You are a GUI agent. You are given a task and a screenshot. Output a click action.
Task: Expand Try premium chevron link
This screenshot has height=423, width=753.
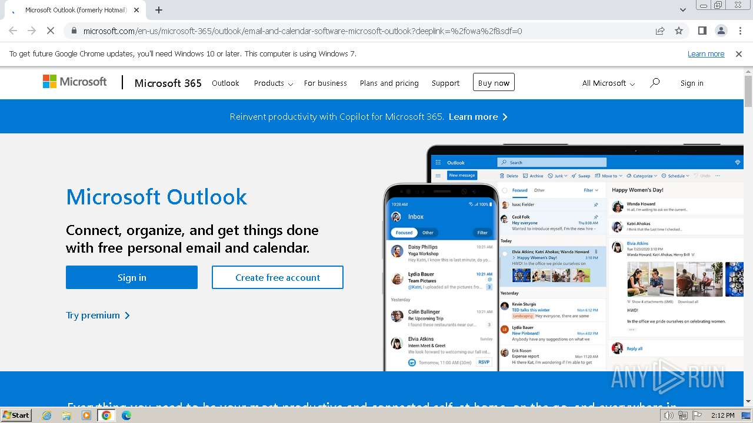[98, 315]
